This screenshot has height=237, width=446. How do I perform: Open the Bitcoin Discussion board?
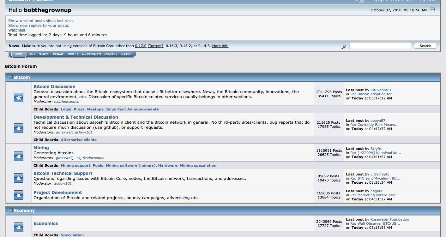click(54, 86)
